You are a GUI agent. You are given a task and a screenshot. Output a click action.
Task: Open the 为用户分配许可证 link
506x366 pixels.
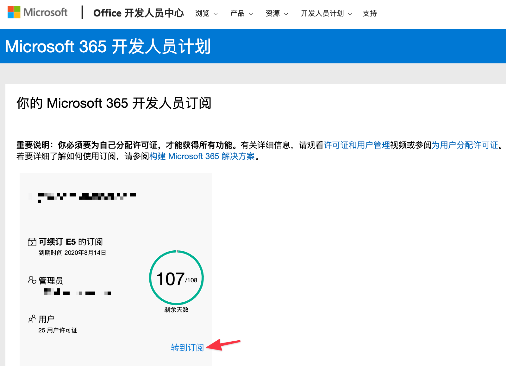(x=465, y=145)
